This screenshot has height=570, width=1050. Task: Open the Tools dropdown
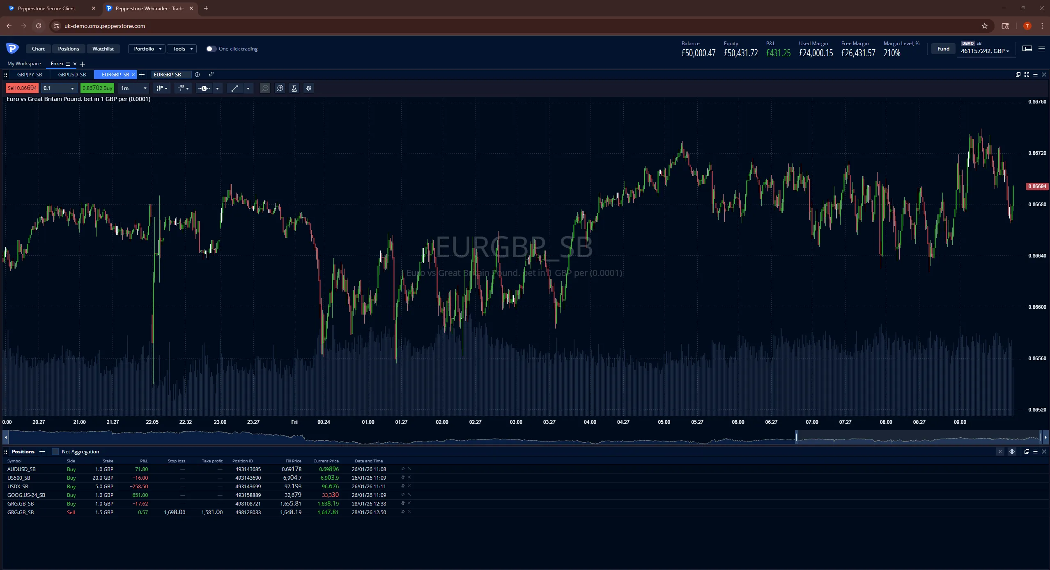[x=182, y=48]
